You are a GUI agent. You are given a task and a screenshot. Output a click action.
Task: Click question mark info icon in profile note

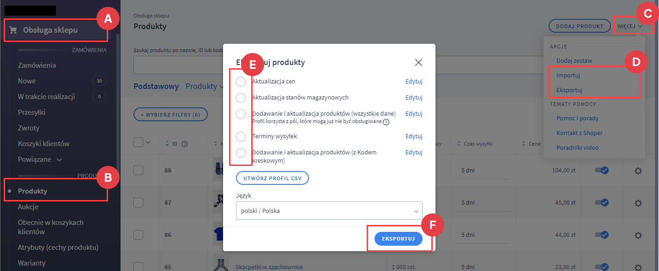pos(386,122)
